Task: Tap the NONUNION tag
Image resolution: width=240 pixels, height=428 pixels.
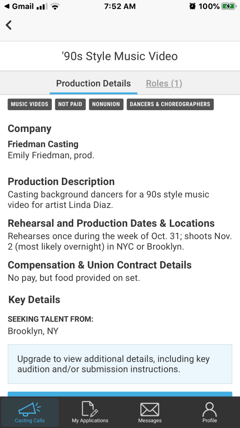Action: (106, 104)
